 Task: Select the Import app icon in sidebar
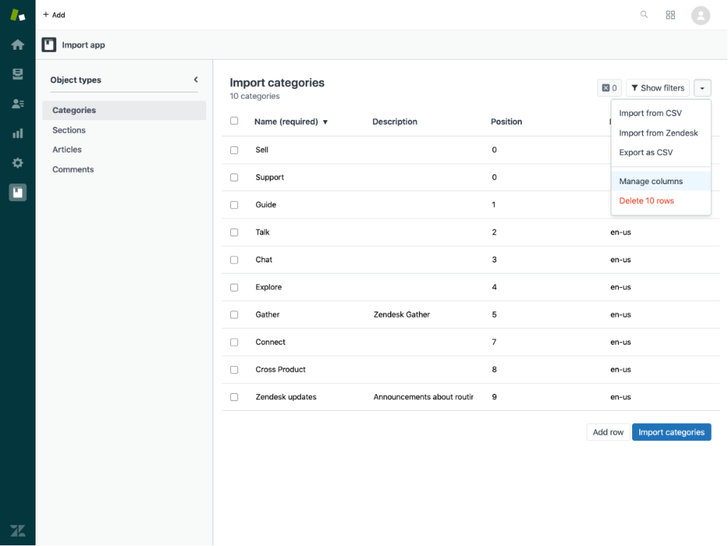click(x=17, y=192)
